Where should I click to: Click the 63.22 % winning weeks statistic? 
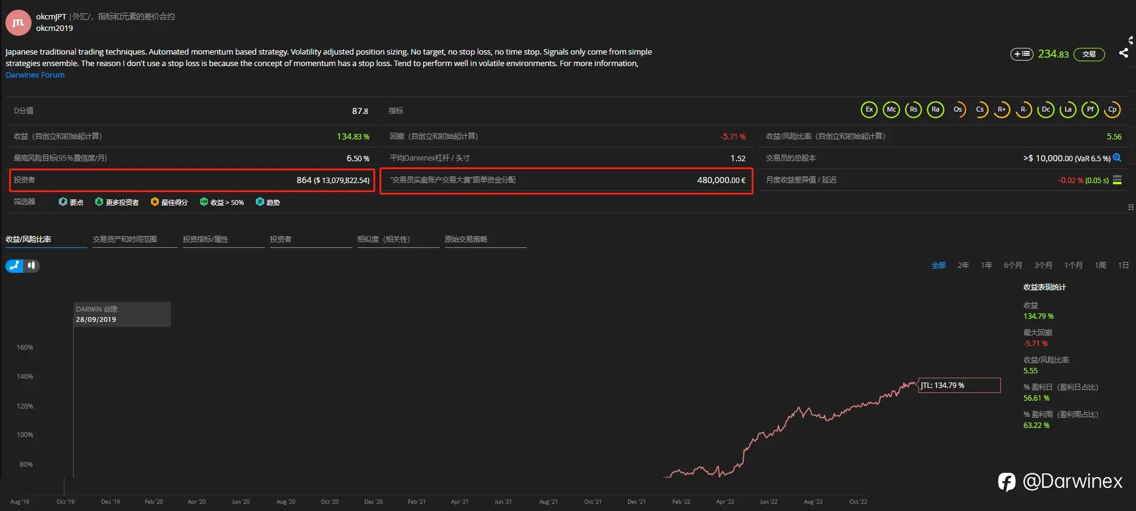(x=1037, y=426)
